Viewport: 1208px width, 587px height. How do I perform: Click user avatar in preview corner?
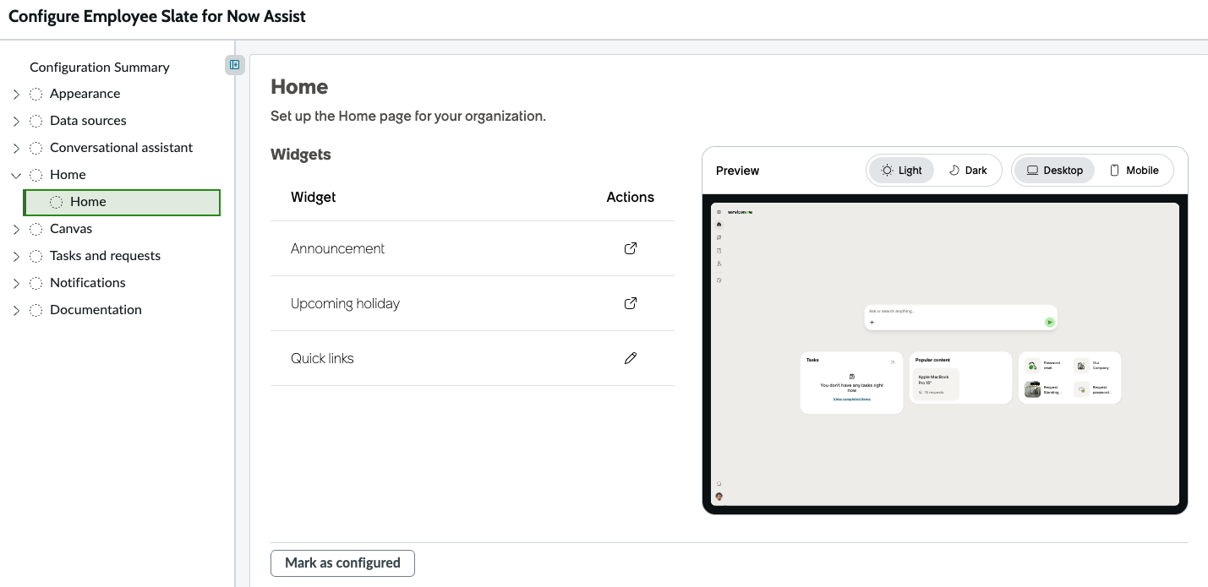[x=719, y=497]
